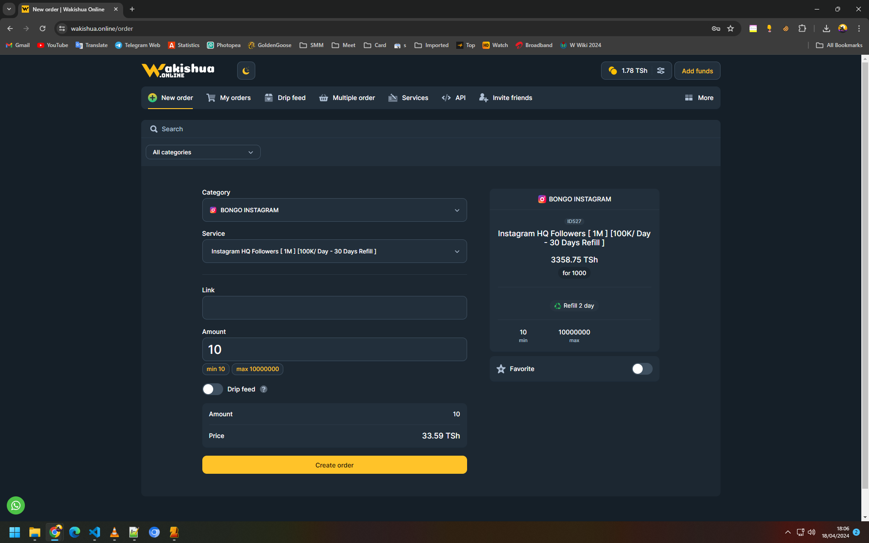This screenshot has height=543, width=869.
Task: Toggle the dark mode moon icon
Action: point(246,71)
